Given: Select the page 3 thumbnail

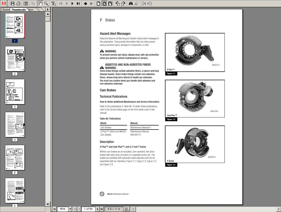Looking at the screenshot, I should [15, 92].
